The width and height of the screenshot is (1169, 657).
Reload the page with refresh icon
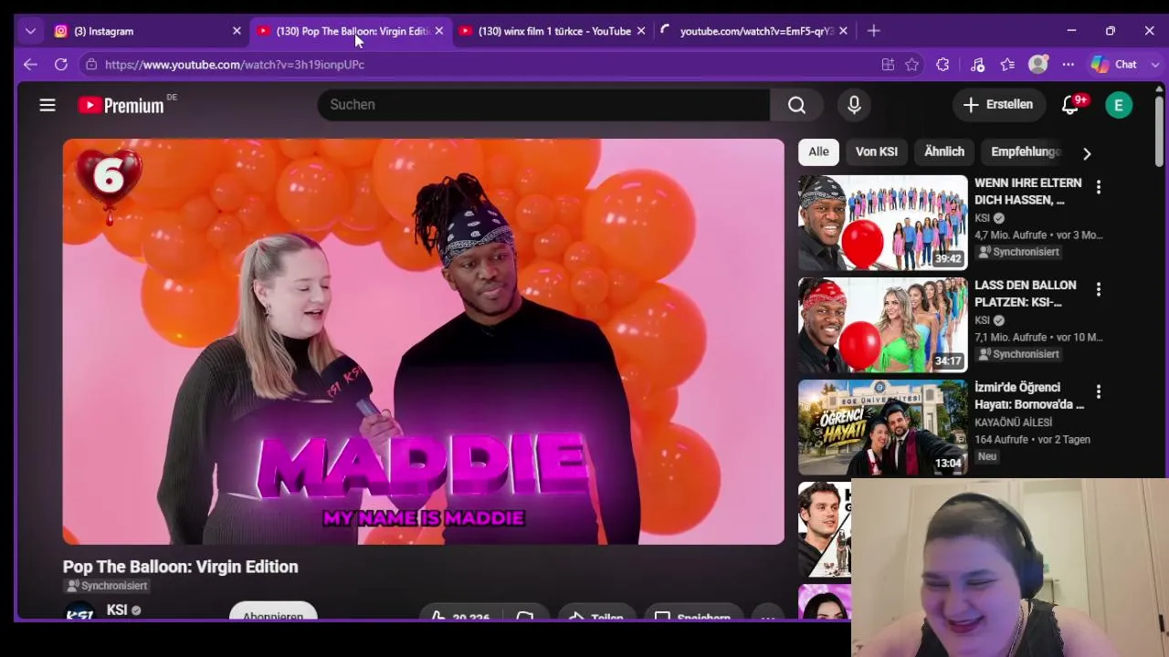[x=61, y=65]
